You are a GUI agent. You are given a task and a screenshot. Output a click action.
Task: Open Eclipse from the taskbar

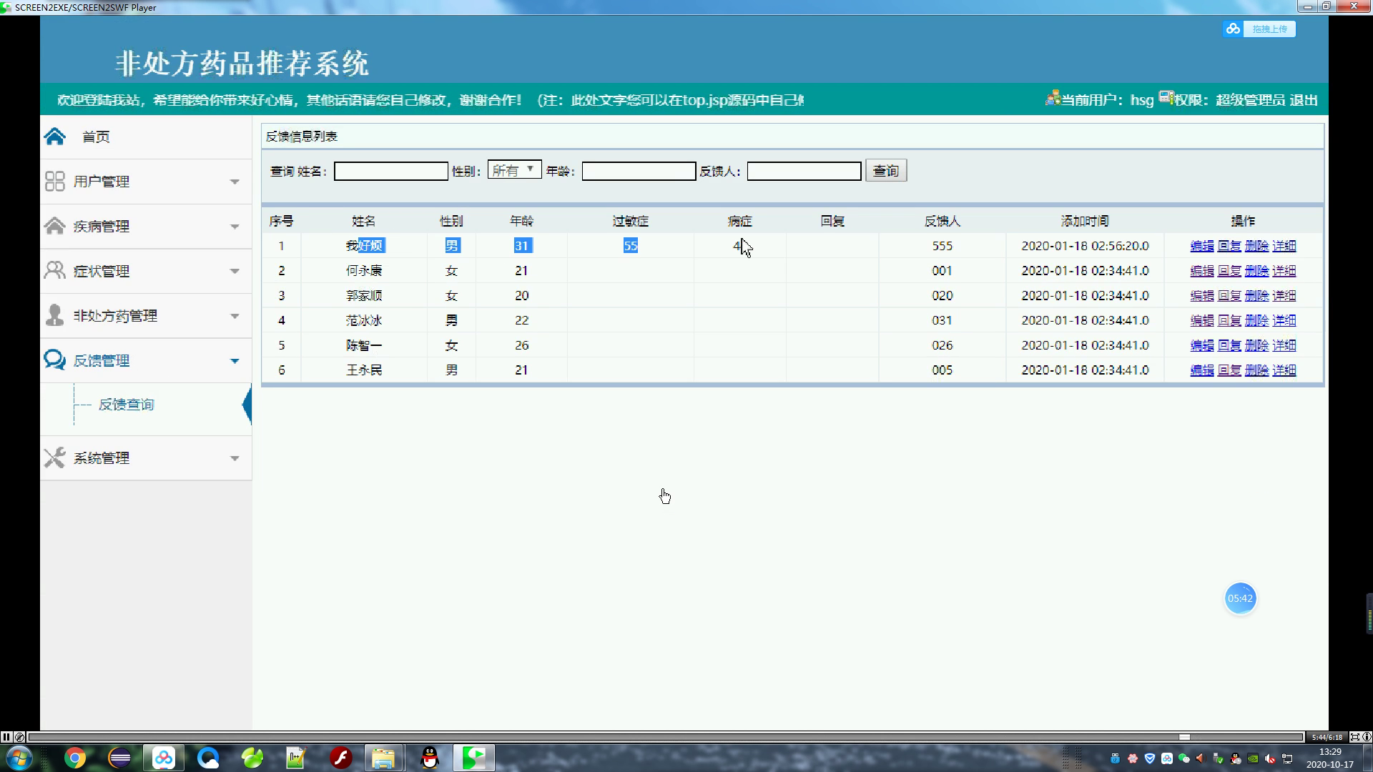coord(119,758)
